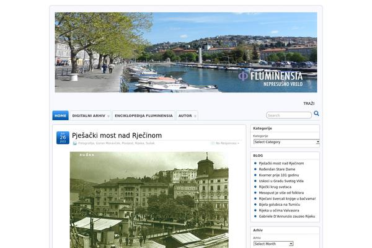Viewport: 372px width, 248px height.
Task: Go to the Home tab
Action: click(x=60, y=115)
